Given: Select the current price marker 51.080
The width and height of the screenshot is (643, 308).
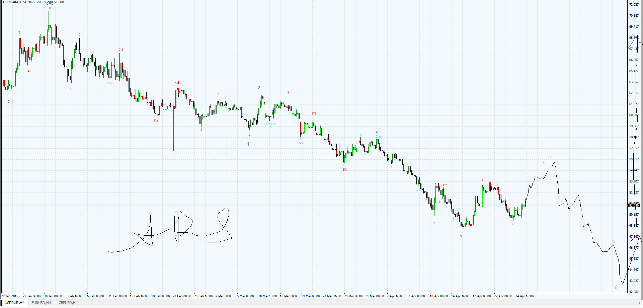Looking at the screenshot, I should (x=634, y=205).
